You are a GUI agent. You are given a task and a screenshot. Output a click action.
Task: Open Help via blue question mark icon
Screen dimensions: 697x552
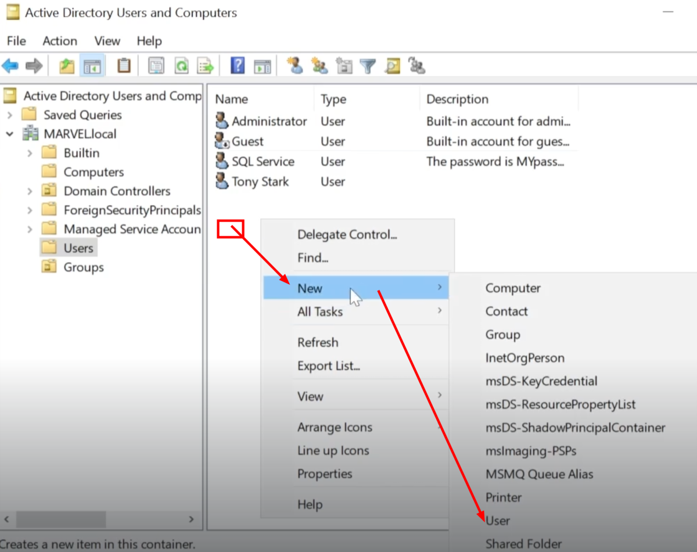pos(237,66)
